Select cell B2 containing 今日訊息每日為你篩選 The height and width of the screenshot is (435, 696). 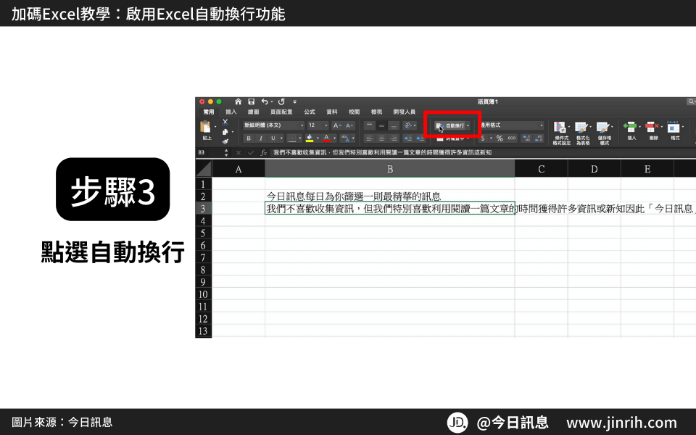click(x=390, y=196)
